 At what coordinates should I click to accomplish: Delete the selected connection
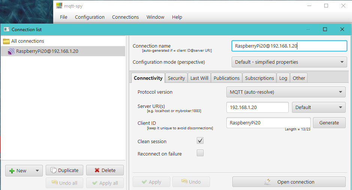(105, 170)
